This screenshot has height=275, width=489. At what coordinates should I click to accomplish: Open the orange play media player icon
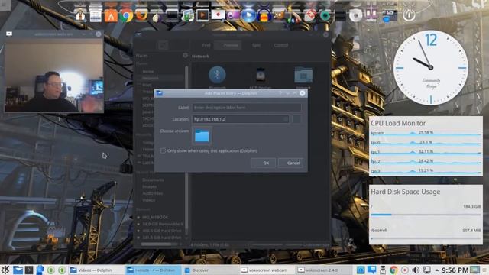click(x=202, y=15)
